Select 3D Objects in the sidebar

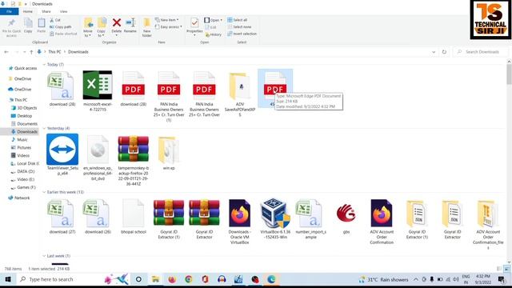pos(24,108)
